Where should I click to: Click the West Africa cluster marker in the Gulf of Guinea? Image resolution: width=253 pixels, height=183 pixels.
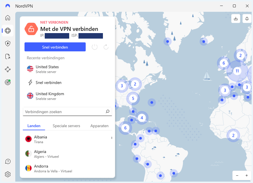(x=233, y=135)
